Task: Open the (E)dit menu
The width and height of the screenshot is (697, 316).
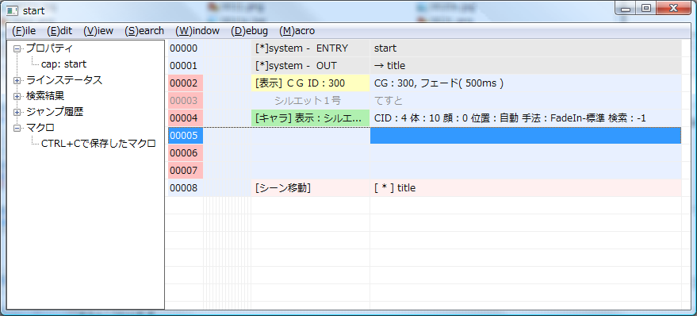Action: coord(59,31)
